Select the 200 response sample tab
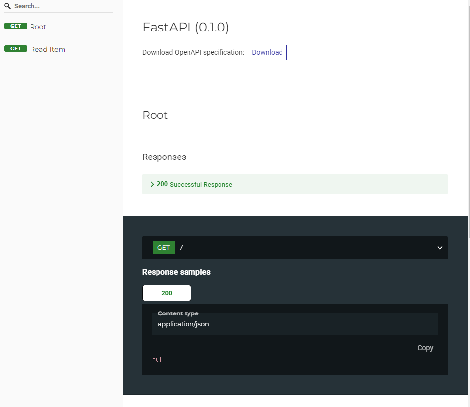Viewport: 470px width, 407px height. coord(167,293)
